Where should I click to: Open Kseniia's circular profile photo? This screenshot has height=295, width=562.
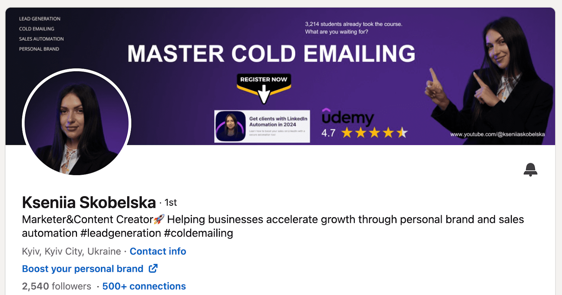coord(77,123)
